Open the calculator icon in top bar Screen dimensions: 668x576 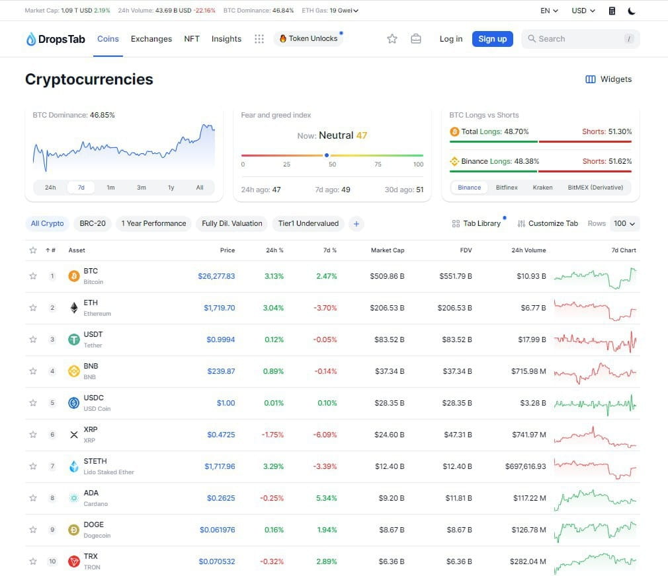pyautogui.click(x=612, y=11)
